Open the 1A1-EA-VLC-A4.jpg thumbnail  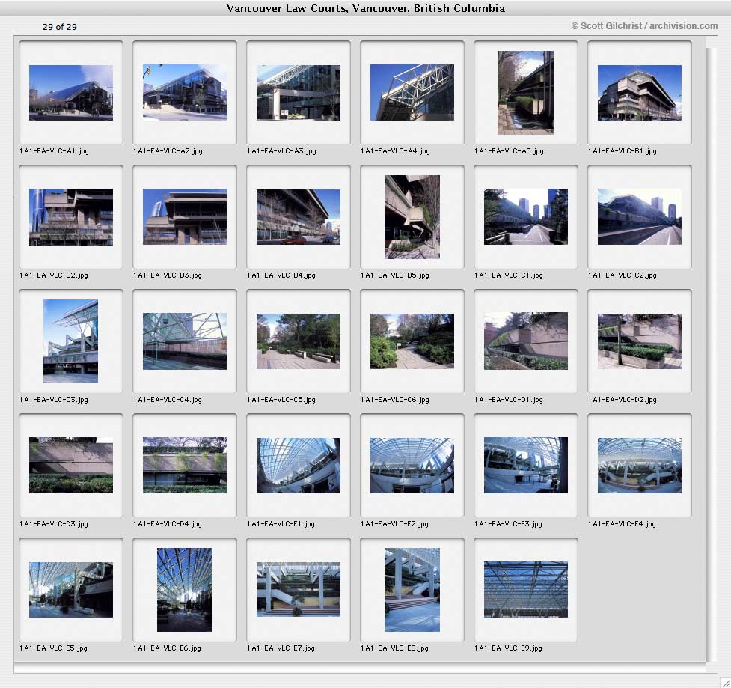412,92
